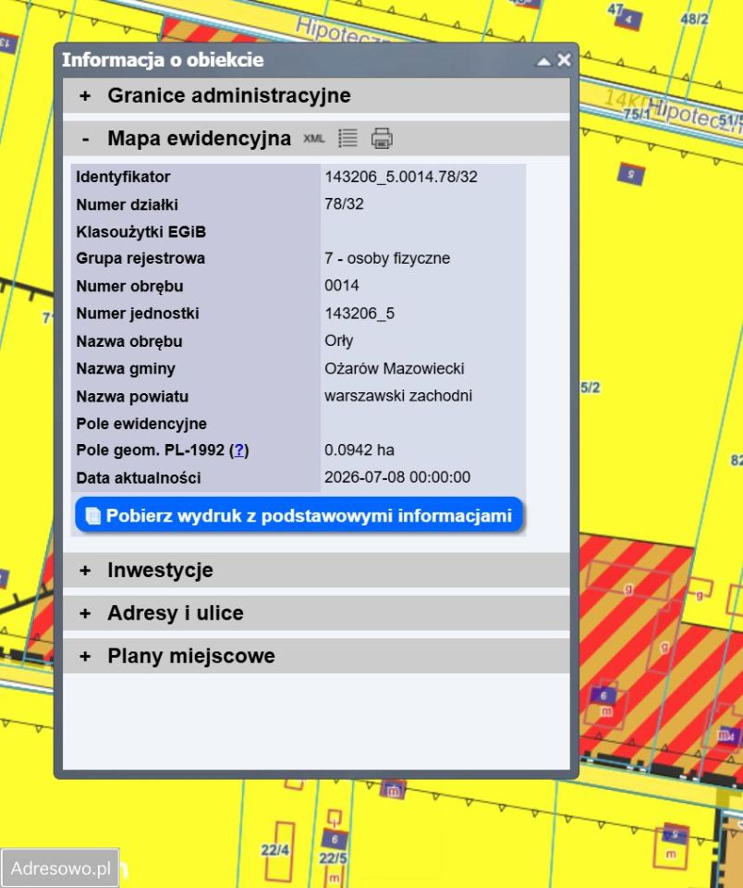Click the Identyfikator row label
Screen dimensions: 743x888
pyautogui.click(x=123, y=177)
